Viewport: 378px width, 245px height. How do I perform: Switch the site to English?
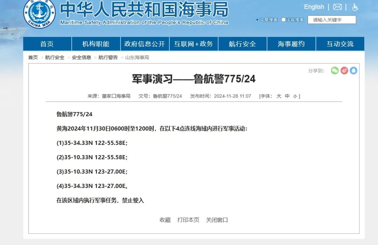(x=314, y=7)
